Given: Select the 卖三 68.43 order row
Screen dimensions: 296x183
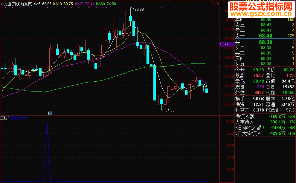Looking at the screenshot, I should pos(265,25).
